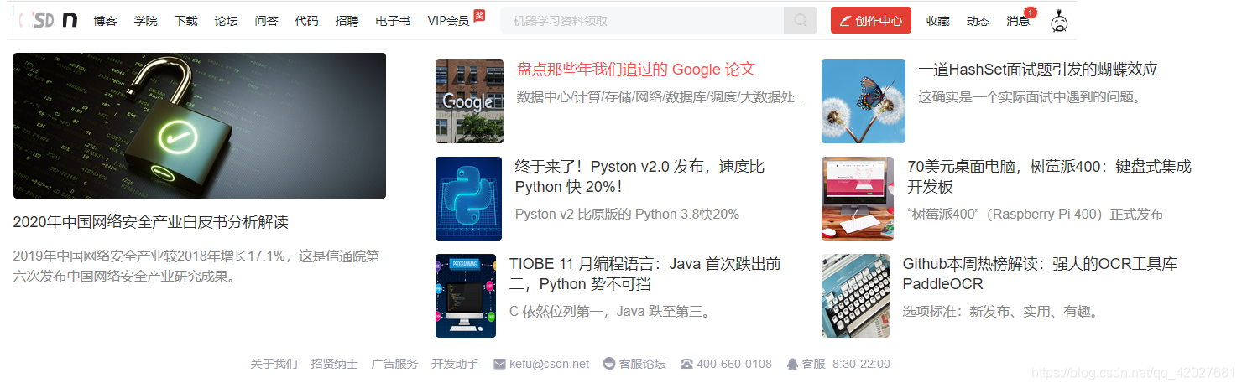Image resolution: width=1242 pixels, height=388 pixels.
Task: Open 盘点那些年我们追过的 Google 论文 article
Action: click(636, 70)
